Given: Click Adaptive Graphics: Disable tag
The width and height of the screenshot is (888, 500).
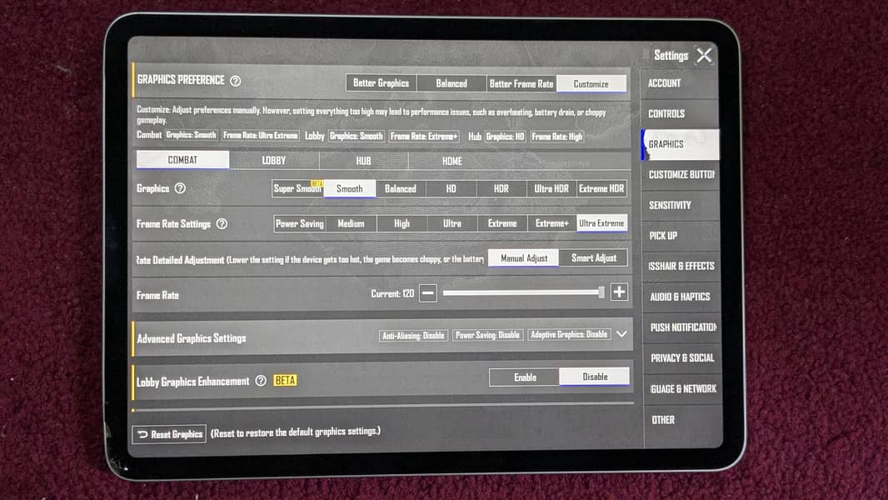Looking at the screenshot, I should tap(569, 335).
